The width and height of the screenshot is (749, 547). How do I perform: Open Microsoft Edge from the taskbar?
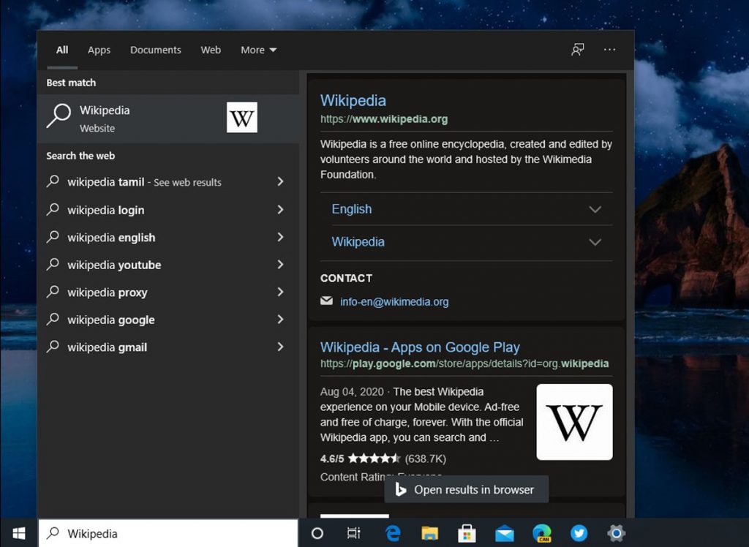pyautogui.click(x=393, y=533)
